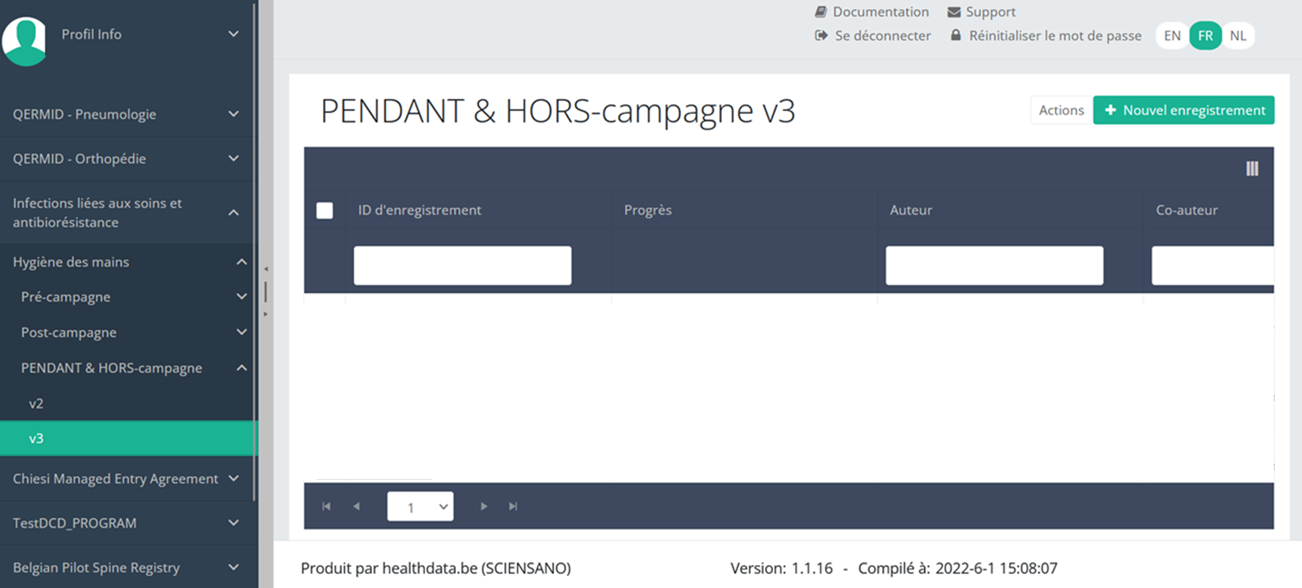Open the column chooser icon
Viewport: 1302px width, 588px height.
tap(1252, 169)
